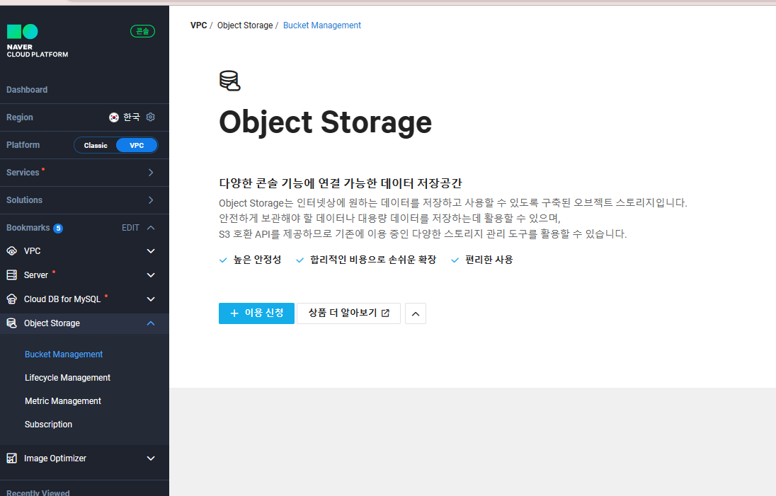Click the Cloud DB for MySQL icon
776x496 pixels.
point(12,299)
